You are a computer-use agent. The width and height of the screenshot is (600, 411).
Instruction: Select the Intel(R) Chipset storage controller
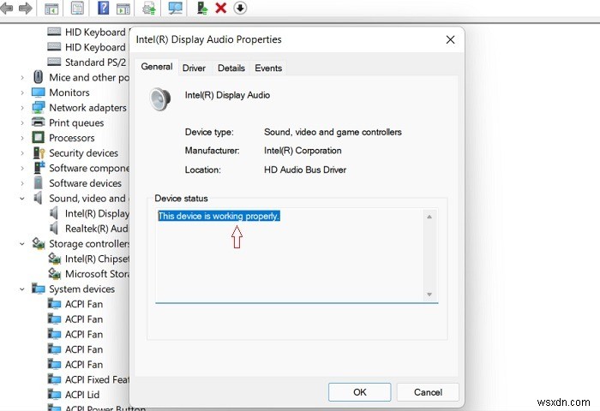(x=97, y=259)
